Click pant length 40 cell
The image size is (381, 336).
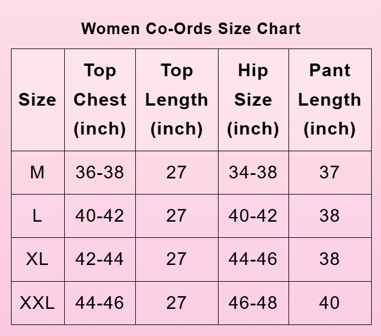329,303
